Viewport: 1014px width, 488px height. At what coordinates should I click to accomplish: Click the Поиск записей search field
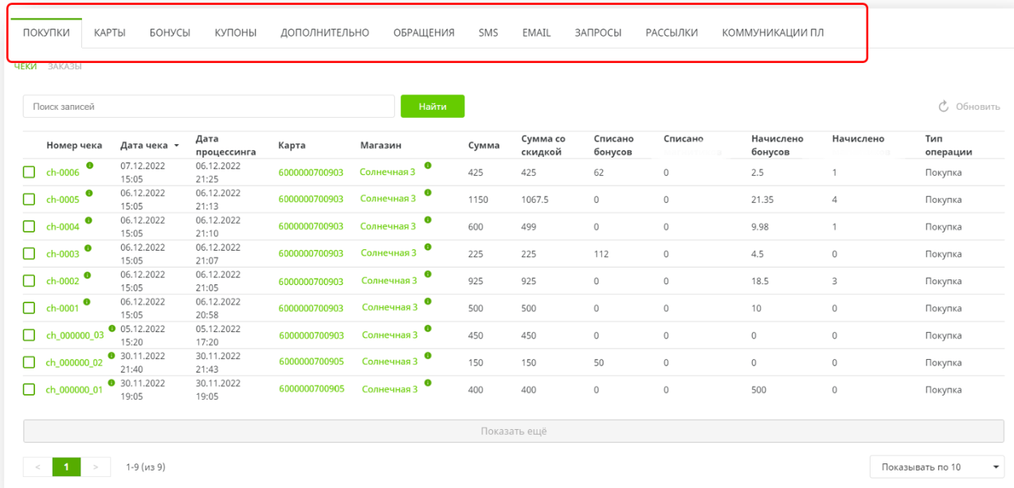coord(209,107)
